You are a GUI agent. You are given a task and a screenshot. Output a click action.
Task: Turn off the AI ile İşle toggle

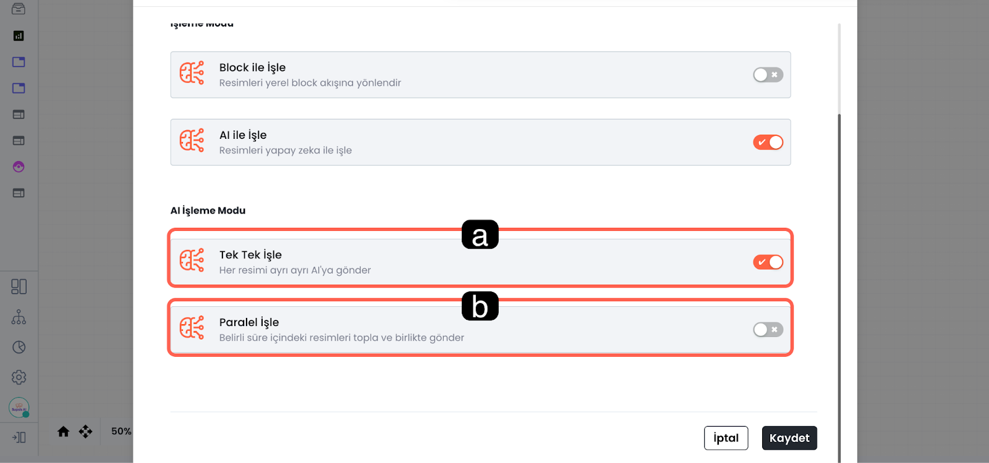[768, 143]
